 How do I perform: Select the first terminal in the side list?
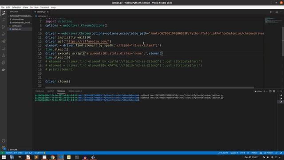tap(281, 96)
